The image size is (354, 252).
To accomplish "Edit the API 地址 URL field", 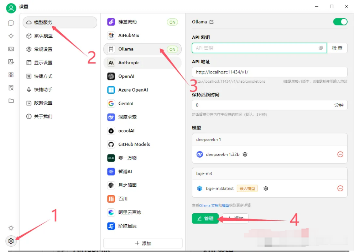I will 270,72.
